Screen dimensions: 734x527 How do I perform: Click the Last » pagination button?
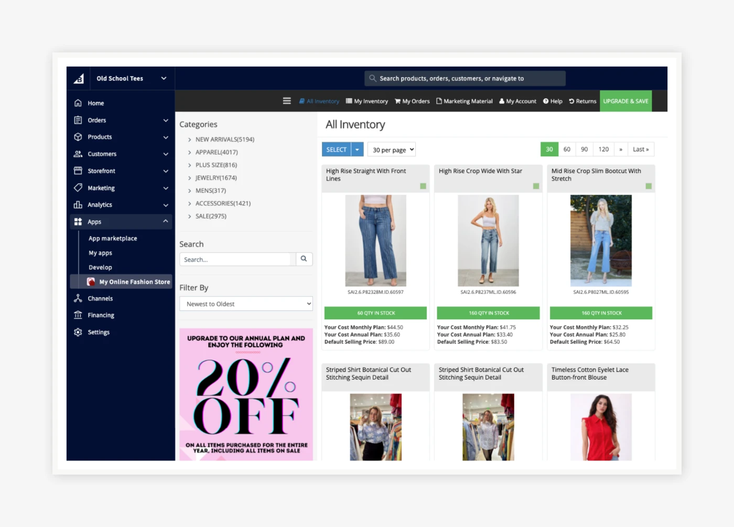click(x=641, y=149)
